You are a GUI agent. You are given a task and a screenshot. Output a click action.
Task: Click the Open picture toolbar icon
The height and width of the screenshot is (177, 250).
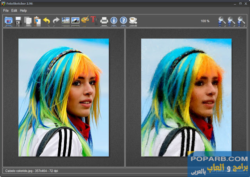(x=8, y=21)
